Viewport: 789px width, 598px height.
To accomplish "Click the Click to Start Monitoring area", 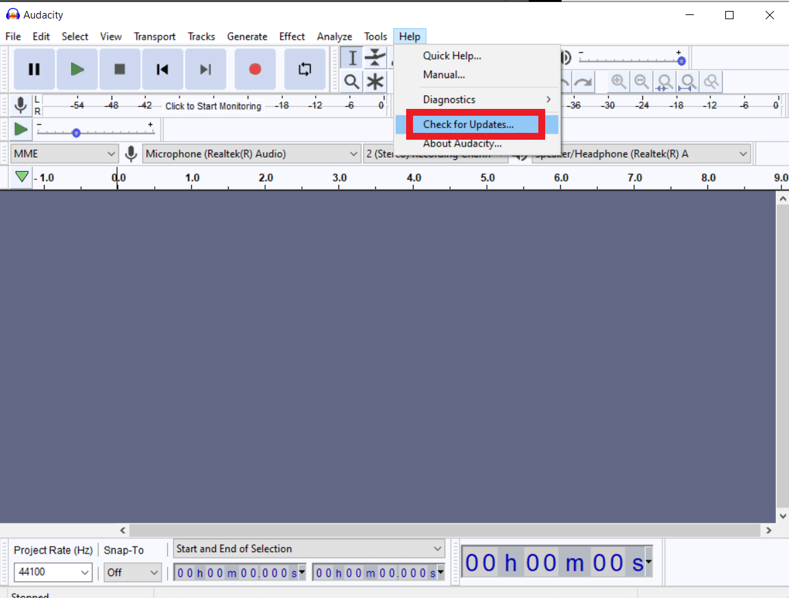I will pos(212,106).
